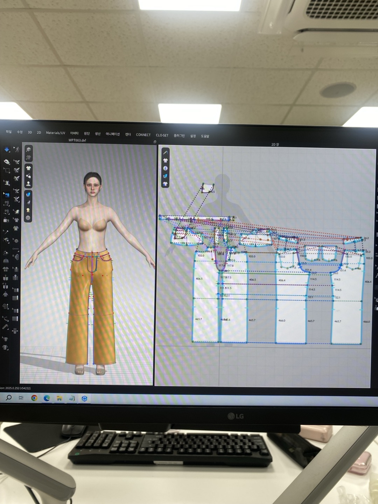Click the blue info icon in 2D window
The image size is (378, 504).
pyautogui.click(x=165, y=168)
